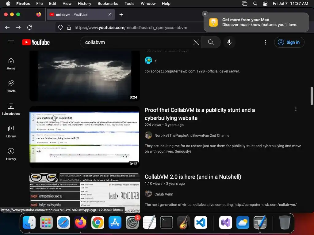The image size is (314, 235).
Task: Open GarageBand from the Dock
Action: (183, 222)
